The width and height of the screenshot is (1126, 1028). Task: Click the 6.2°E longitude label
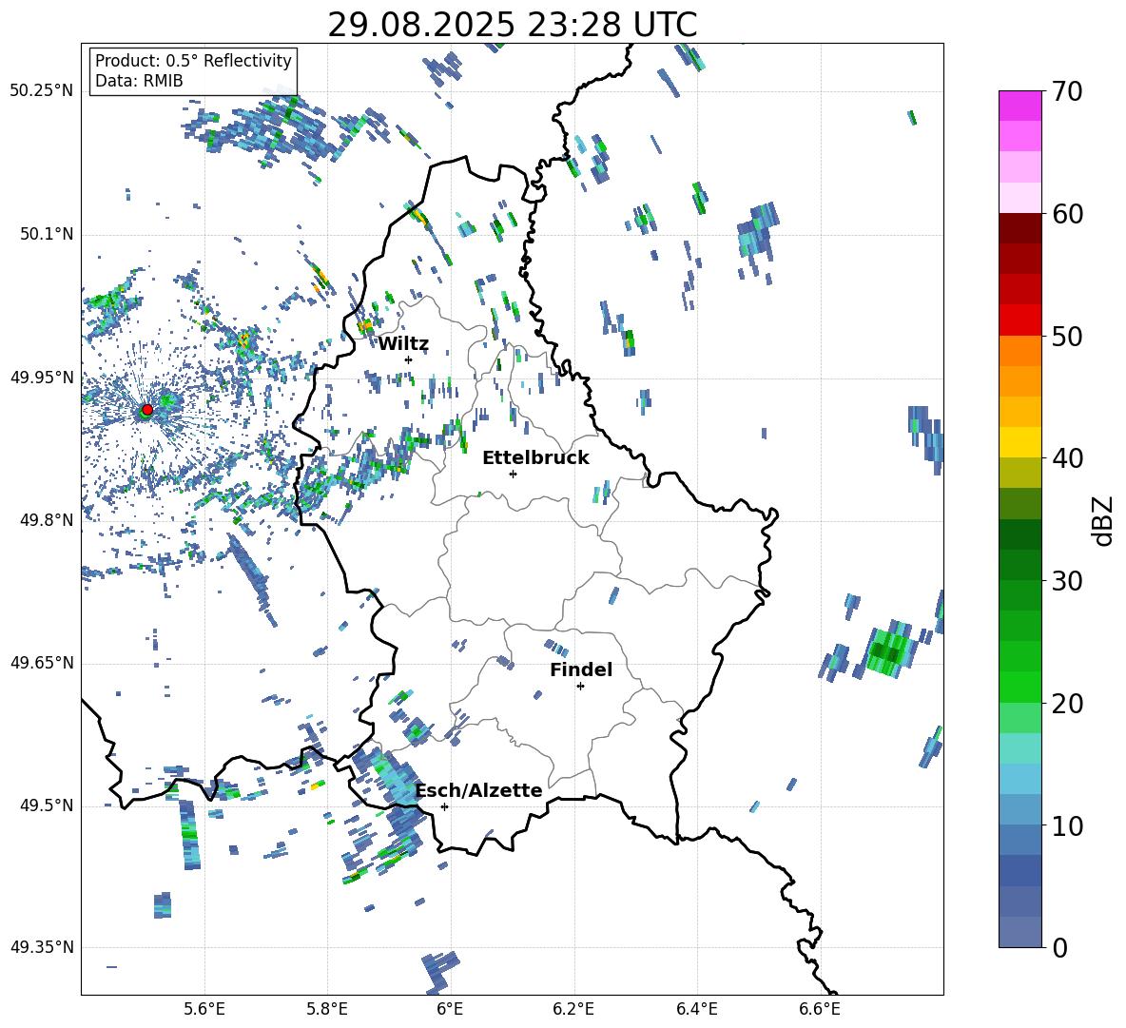573,1009
